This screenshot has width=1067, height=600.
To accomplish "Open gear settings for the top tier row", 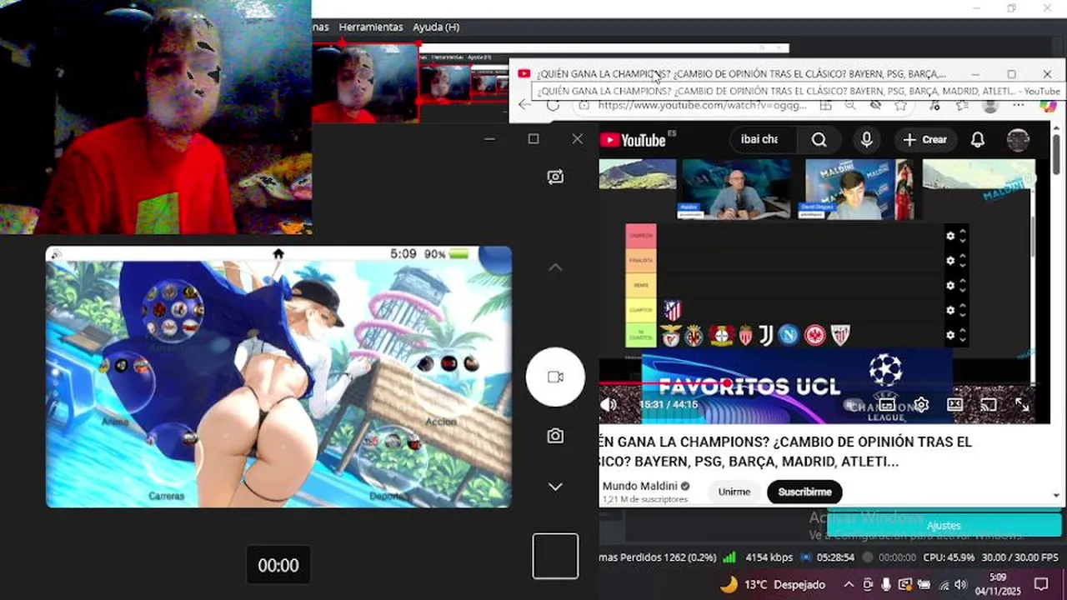I will point(950,236).
